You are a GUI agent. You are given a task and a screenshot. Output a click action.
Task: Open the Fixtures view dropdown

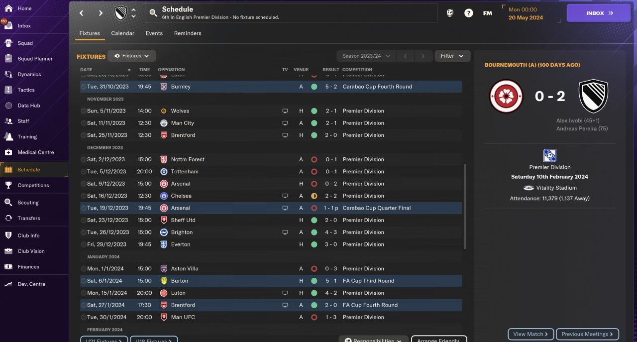[x=132, y=56]
